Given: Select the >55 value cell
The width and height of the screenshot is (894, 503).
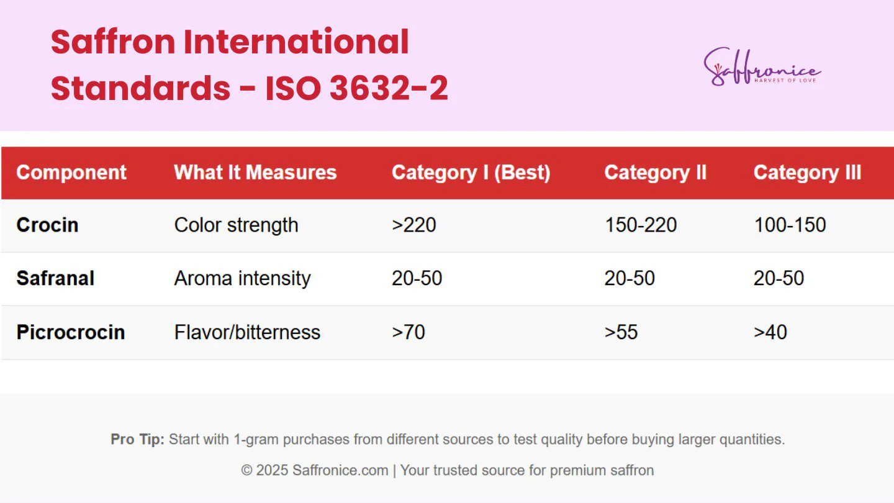Looking at the screenshot, I should (621, 332).
